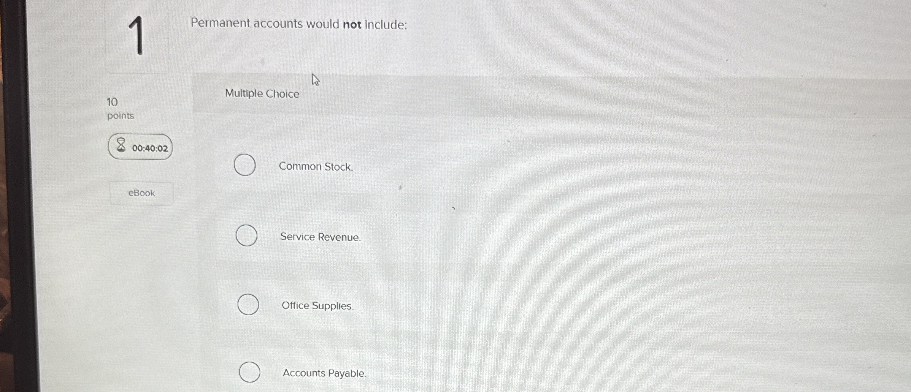
Task: Open the eBook resource link
Action: tap(141, 193)
